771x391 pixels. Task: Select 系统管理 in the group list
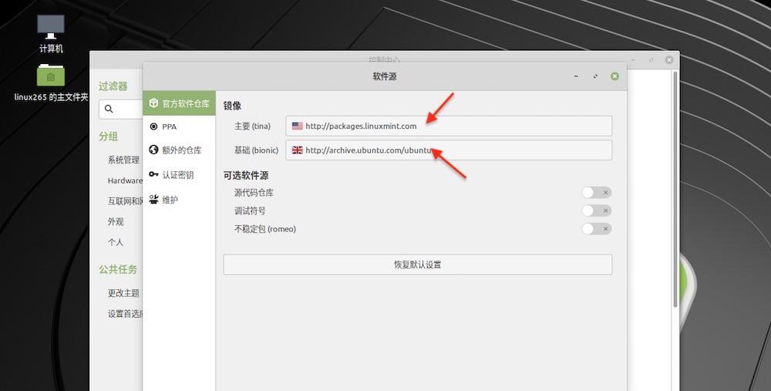point(123,160)
